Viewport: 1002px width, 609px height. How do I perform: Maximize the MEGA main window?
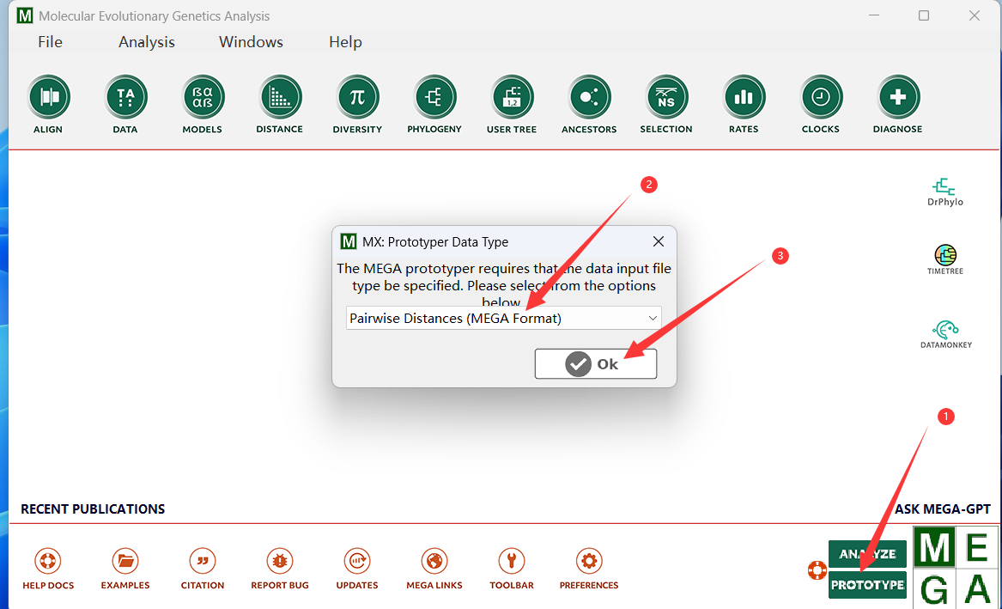pyautogui.click(x=923, y=15)
